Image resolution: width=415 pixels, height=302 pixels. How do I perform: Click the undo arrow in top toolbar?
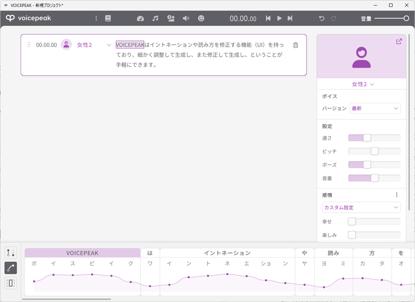[x=321, y=18]
